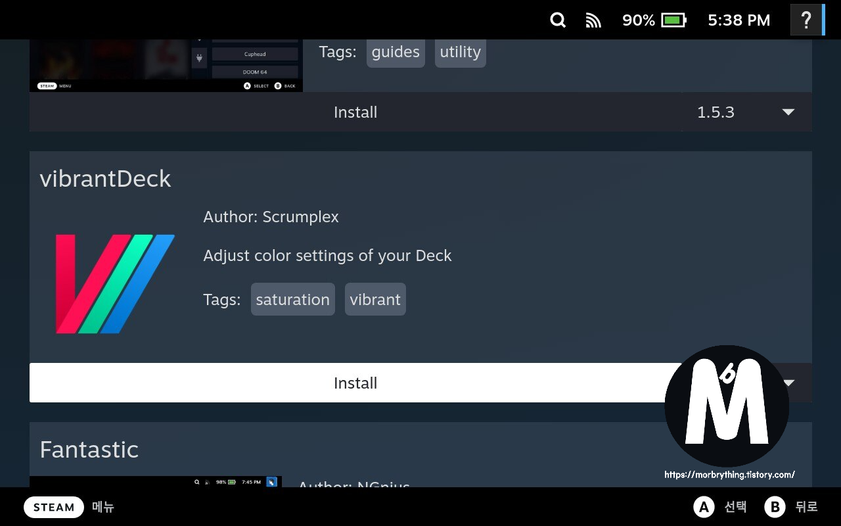841x526 pixels.
Task: Click the Fantastic plugin title
Action: tap(89, 450)
